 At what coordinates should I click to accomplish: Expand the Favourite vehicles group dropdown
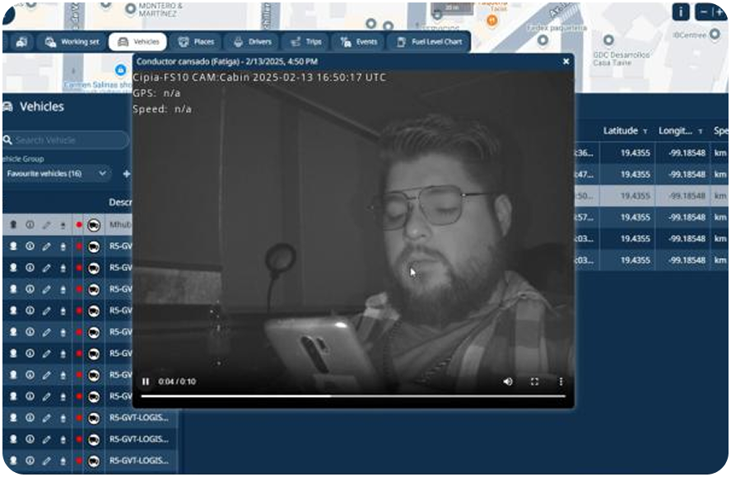(57, 174)
